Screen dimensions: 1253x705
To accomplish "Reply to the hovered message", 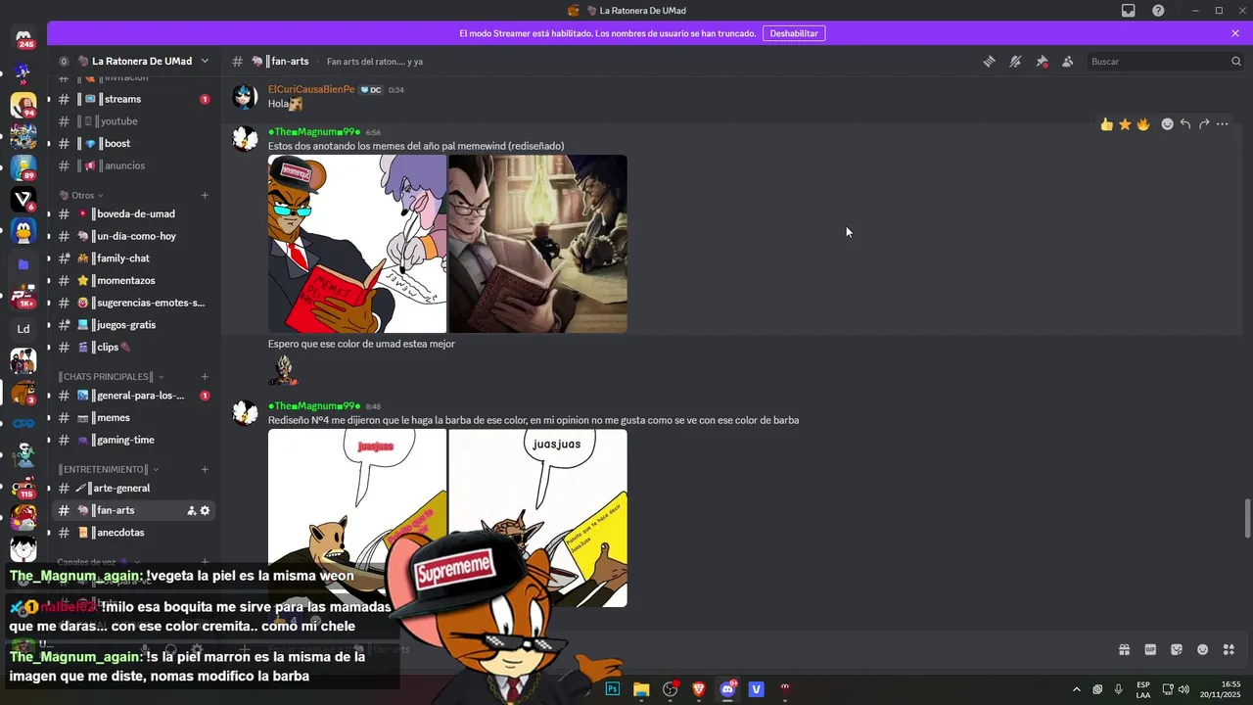I will [1185, 124].
